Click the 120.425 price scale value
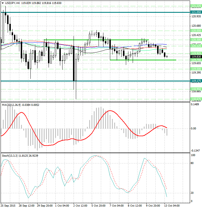This screenshot has height=208, width=202. pos(196,35)
